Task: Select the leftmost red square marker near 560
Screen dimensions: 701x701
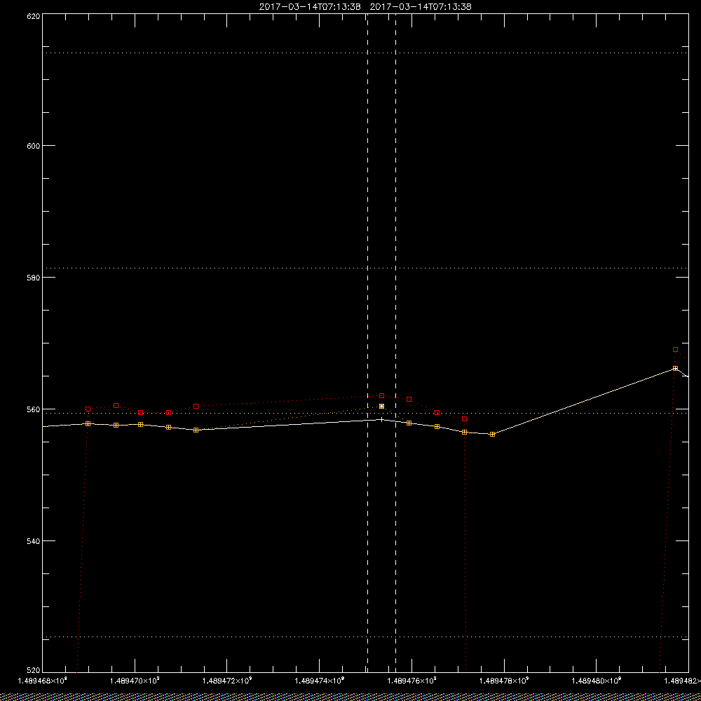Action: click(x=88, y=409)
